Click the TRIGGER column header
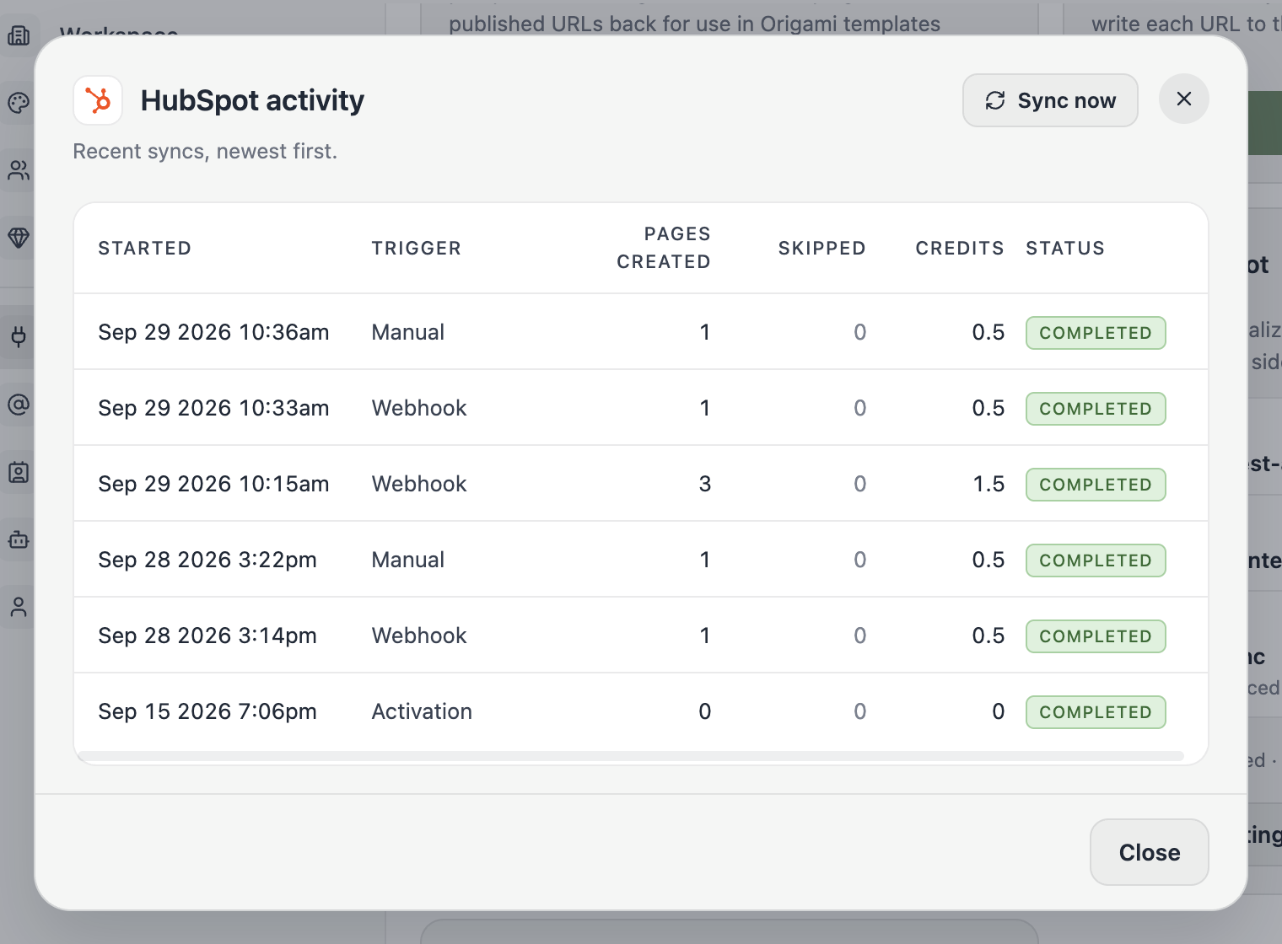The width and height of the screenshot is (1282, 944). [417, 248]
